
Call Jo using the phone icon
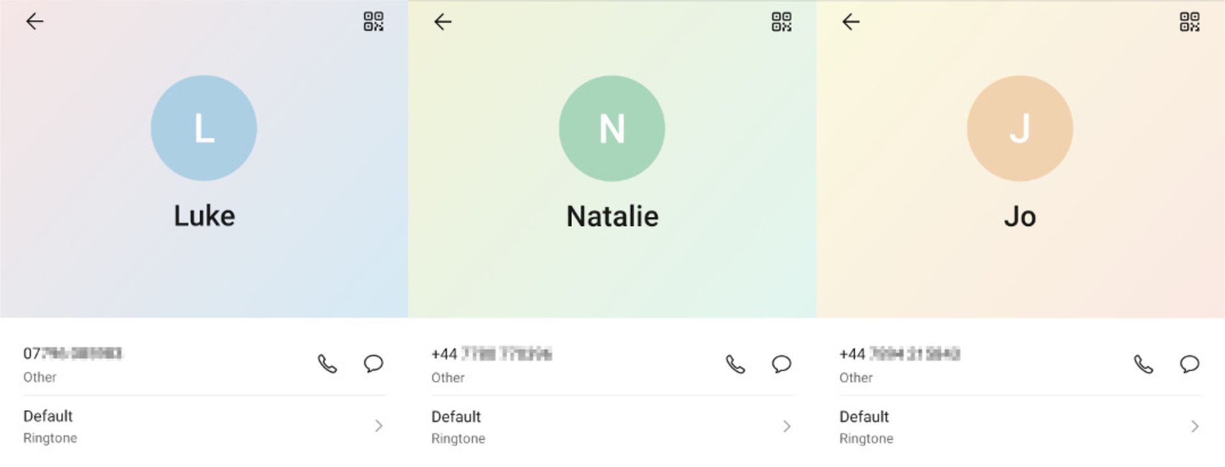tap(1143, 365)
